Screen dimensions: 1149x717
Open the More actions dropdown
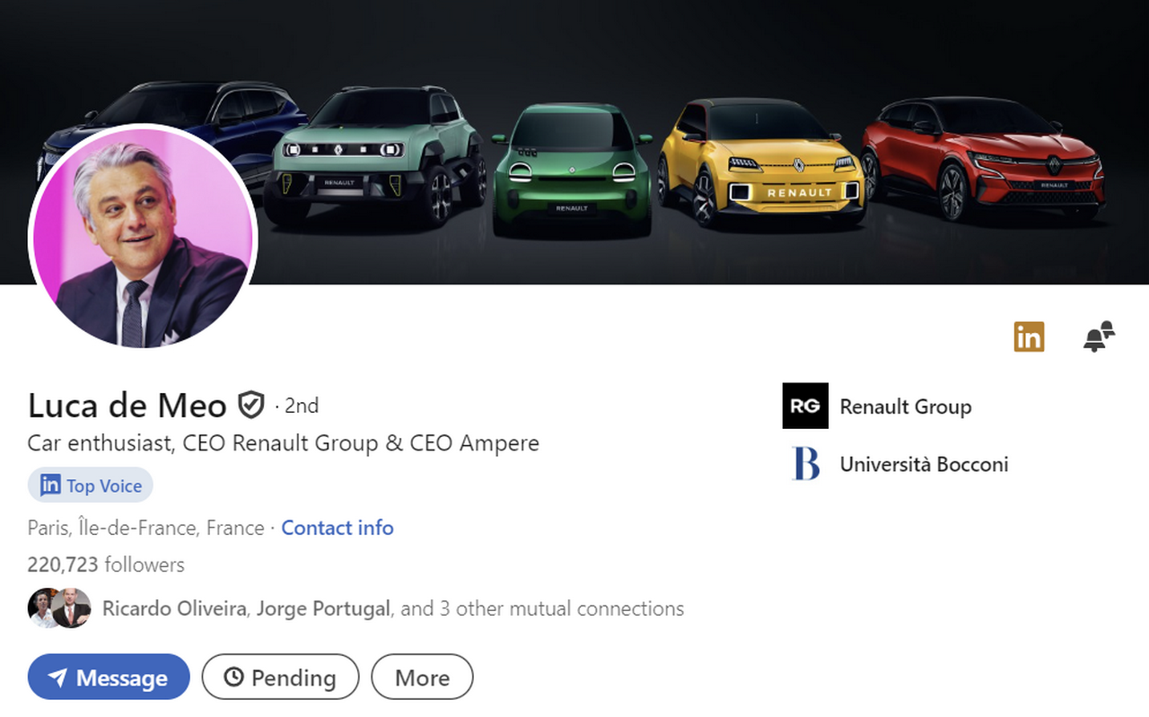(x=422, y=678)
